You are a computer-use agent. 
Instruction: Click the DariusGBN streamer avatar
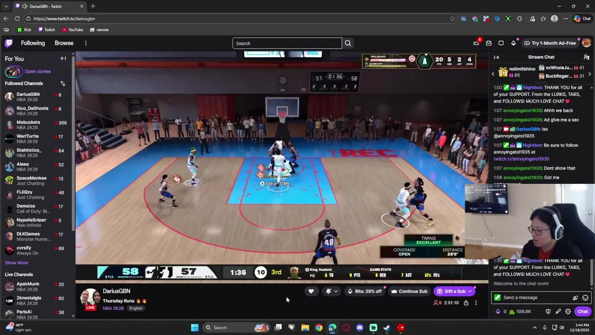point(90,298)
